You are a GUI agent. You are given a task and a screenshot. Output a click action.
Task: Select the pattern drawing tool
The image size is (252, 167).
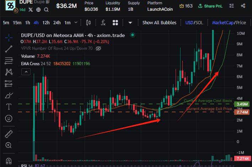pos(9,72)
